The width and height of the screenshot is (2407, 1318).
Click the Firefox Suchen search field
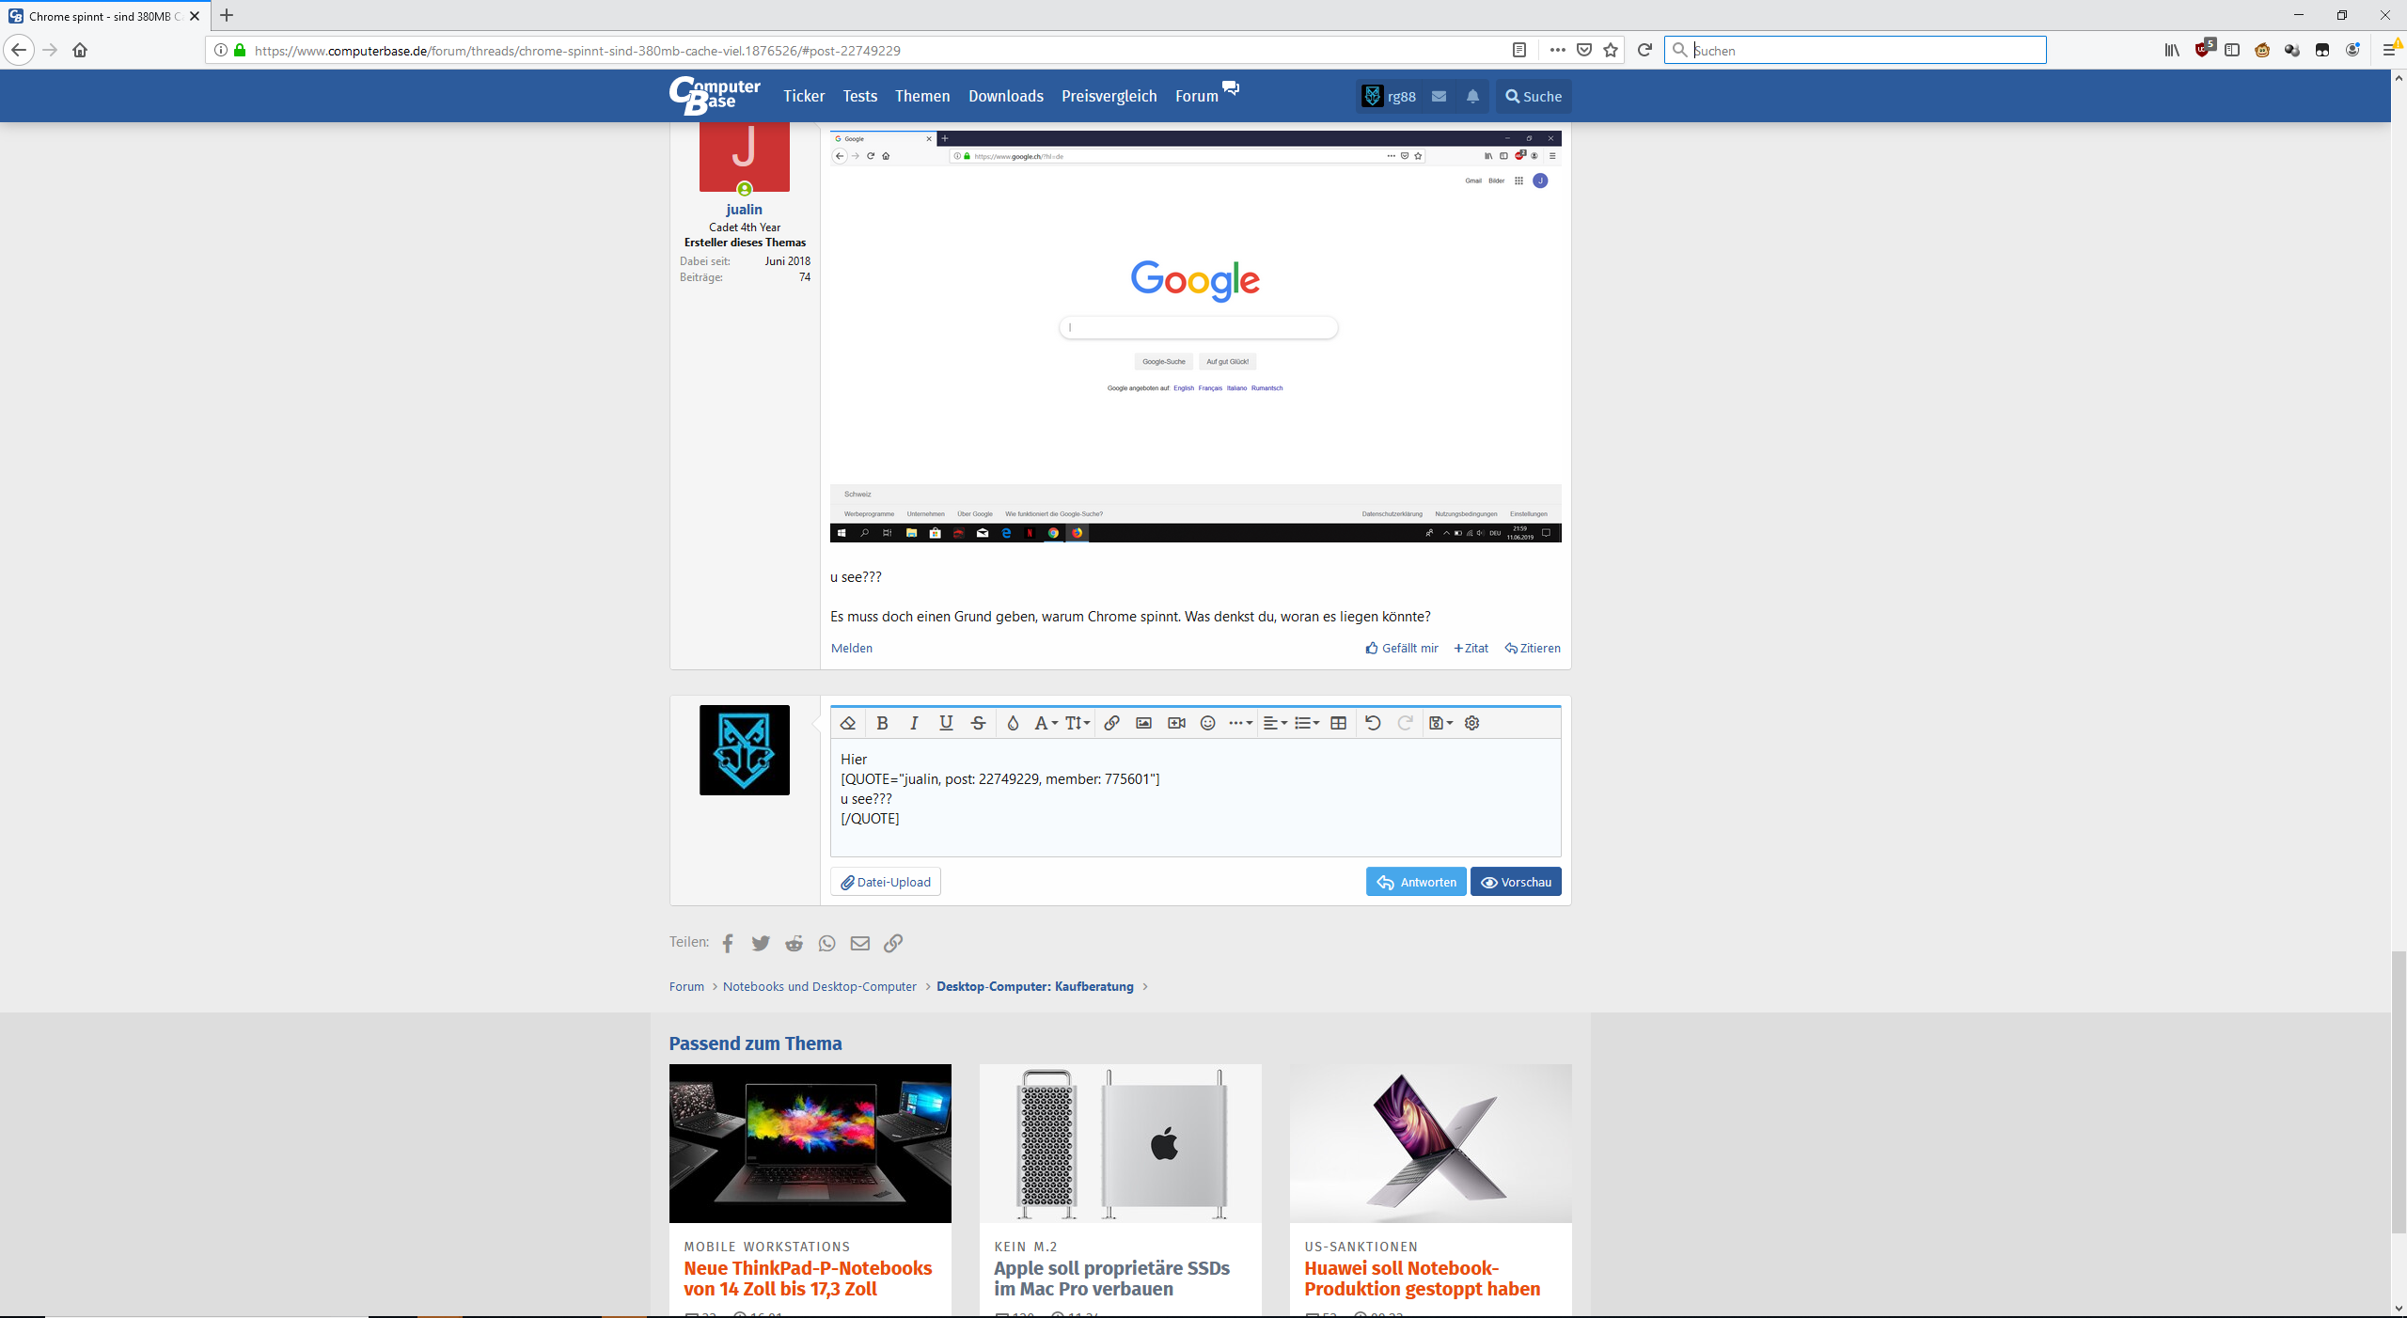(1854, 50)
